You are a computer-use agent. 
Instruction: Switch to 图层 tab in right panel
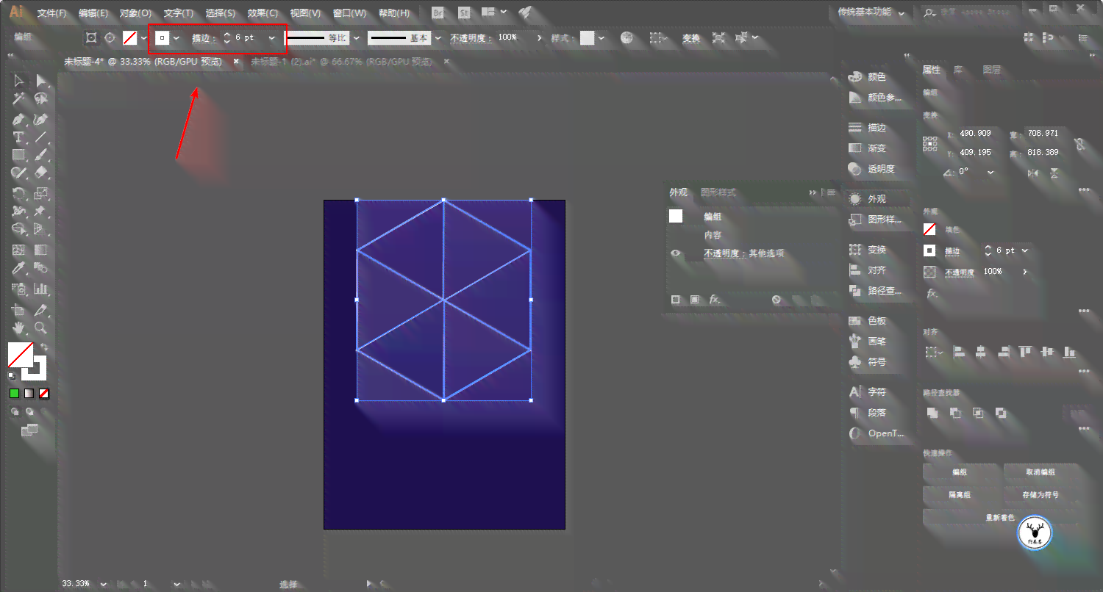(992, 70)
